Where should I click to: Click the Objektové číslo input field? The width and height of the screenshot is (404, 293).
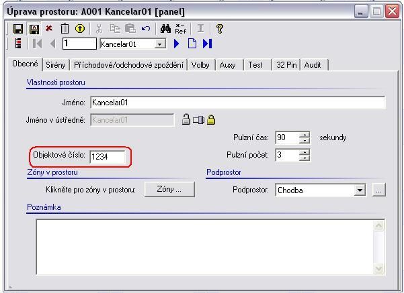click(x=108, y=156)
